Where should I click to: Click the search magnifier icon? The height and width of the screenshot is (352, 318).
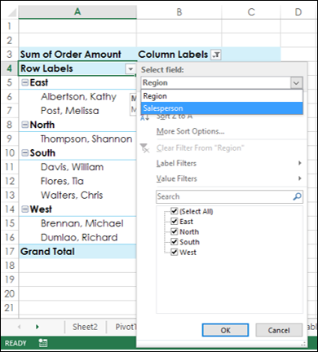(297, 196)
